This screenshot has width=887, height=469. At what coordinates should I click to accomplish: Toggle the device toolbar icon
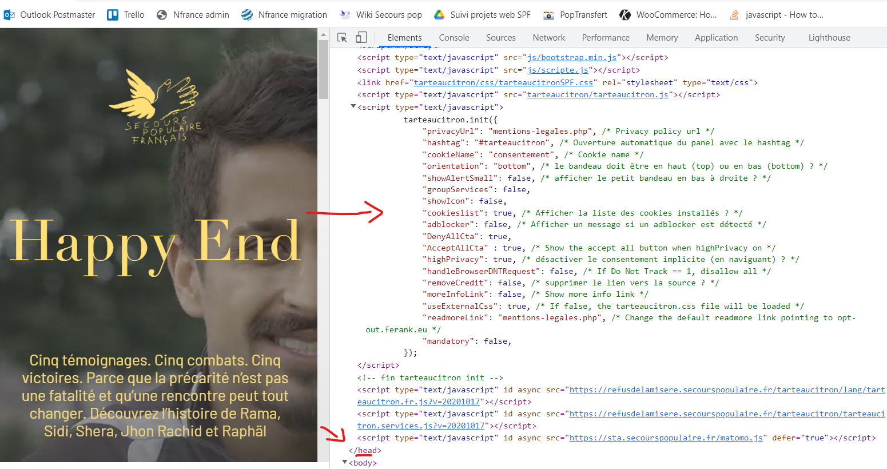361,38
